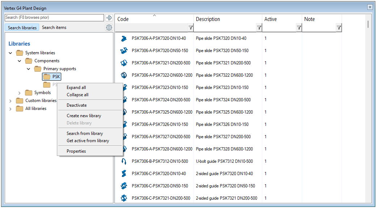Image resolution: width=376 pixels, height=208 pixels.
Task: Click the Primary supports folder icon
Action: pos(38,69)
